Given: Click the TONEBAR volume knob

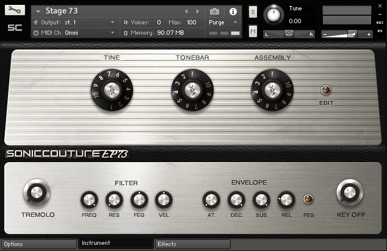Looking at the screenshot, I should pos(192,90).
